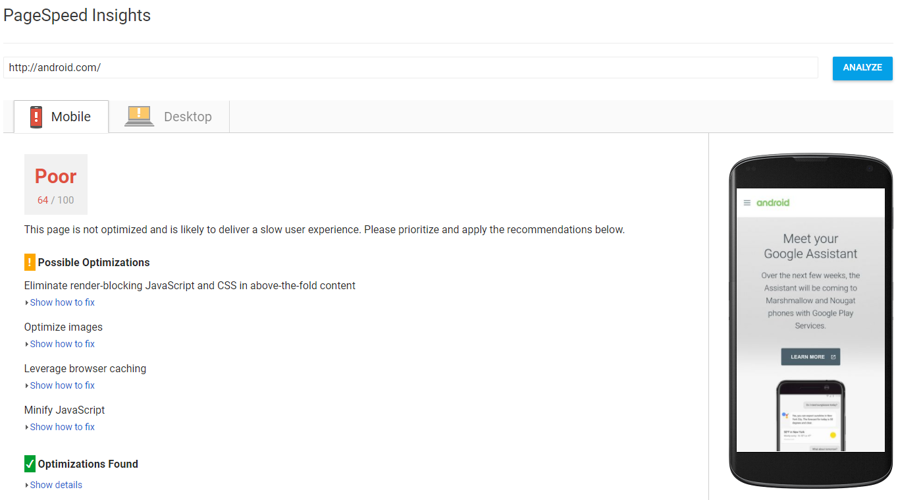The height and width of the screenshot is (500, 923).
Task: Switch to the Mobile tab
Action: [x=61, y=117]
